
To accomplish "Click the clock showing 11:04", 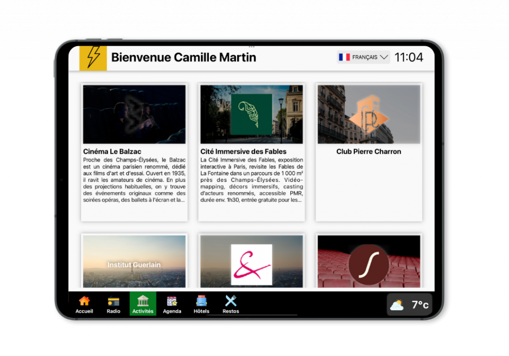I will click(x=410, y=57).
